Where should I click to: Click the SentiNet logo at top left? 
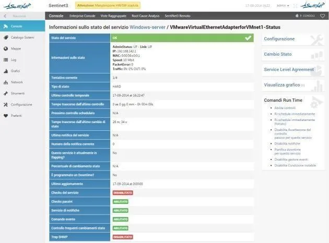pos(17,6)
